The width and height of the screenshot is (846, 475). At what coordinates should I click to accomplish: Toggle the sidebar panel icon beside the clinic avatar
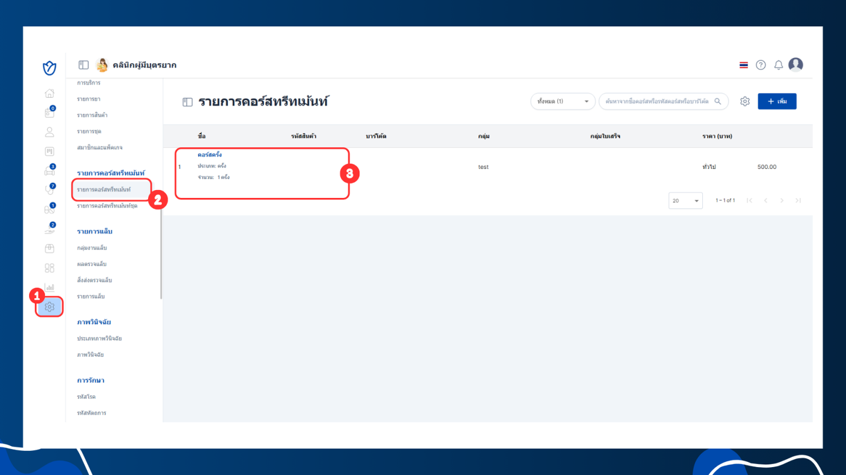coord(83,65)
